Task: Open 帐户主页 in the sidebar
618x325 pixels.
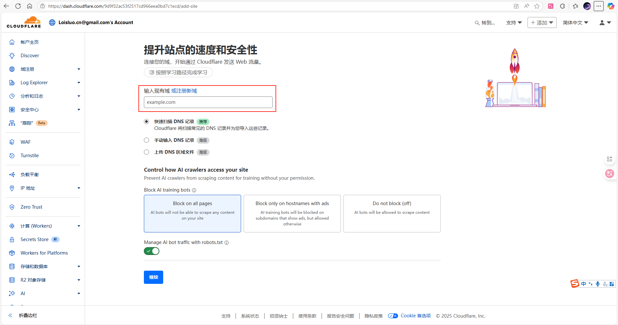Action: click(x=30, y=42)
